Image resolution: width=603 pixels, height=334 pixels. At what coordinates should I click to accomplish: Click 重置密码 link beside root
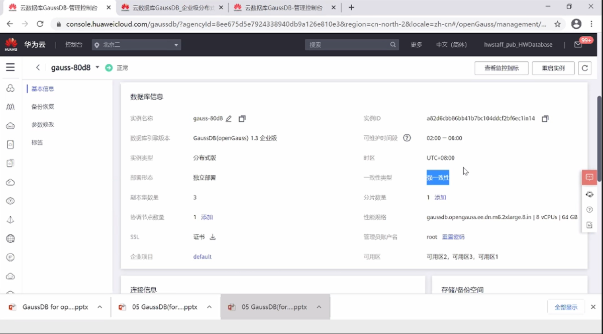point(453,237)
